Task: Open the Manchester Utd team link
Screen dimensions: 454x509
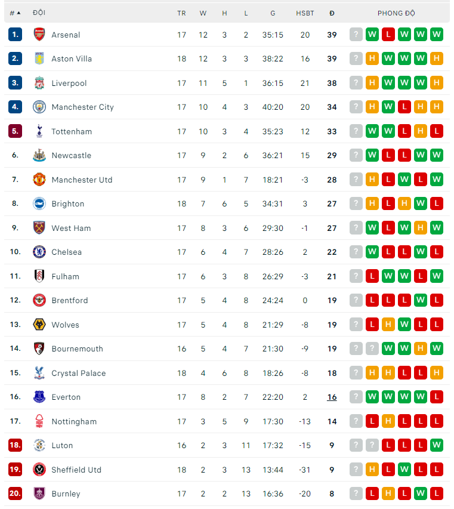Action: pyautogui.click(x=82, y=180)
